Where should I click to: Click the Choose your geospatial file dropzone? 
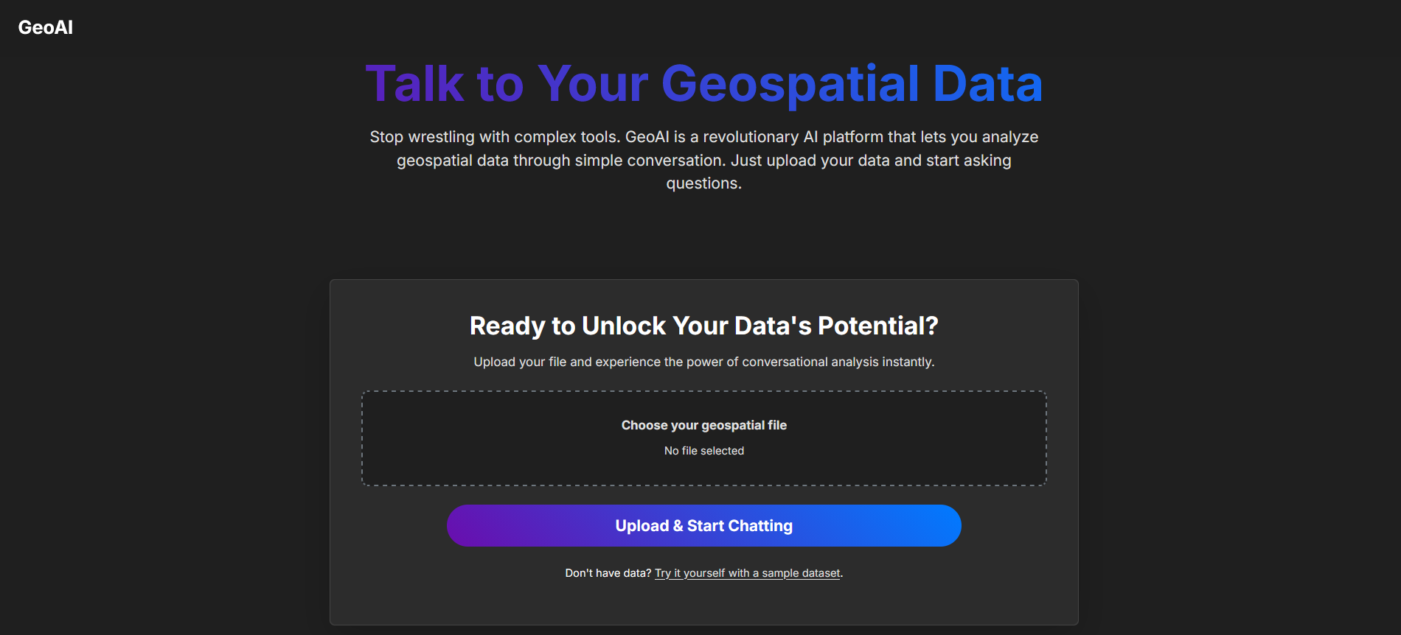[x=703, y=438]
